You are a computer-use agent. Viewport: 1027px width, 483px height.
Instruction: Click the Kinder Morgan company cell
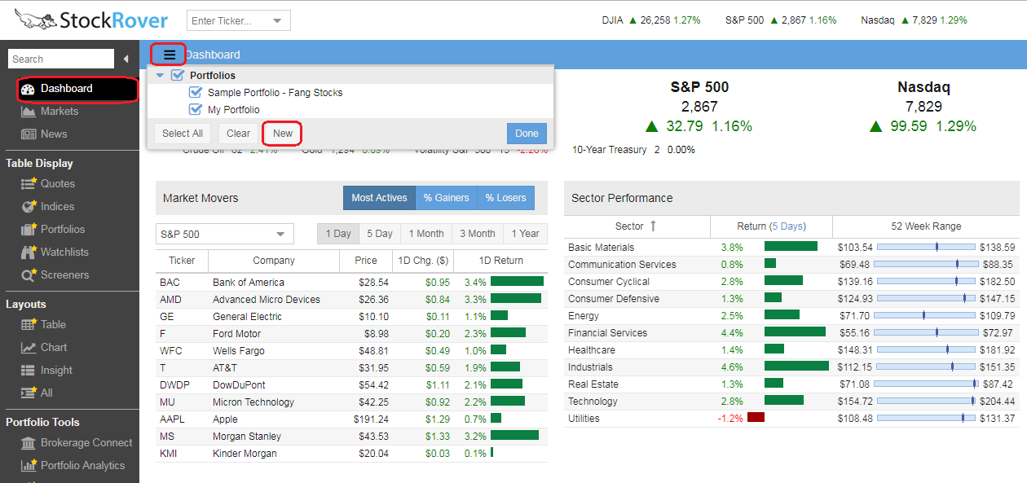point(245,454)
